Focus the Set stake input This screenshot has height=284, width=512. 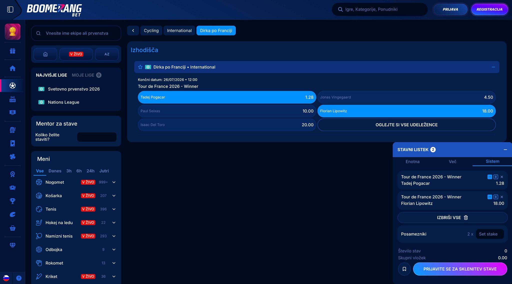489,234
